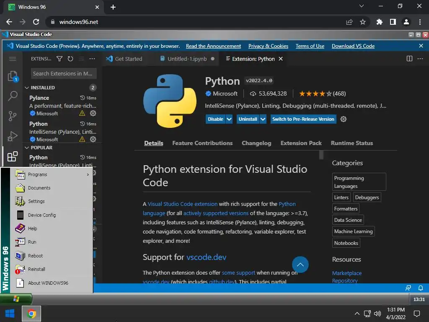429x322 pixels.
Task: Open notifications bell in status bar
Action: pyautogui.click(x=421, y=288)
